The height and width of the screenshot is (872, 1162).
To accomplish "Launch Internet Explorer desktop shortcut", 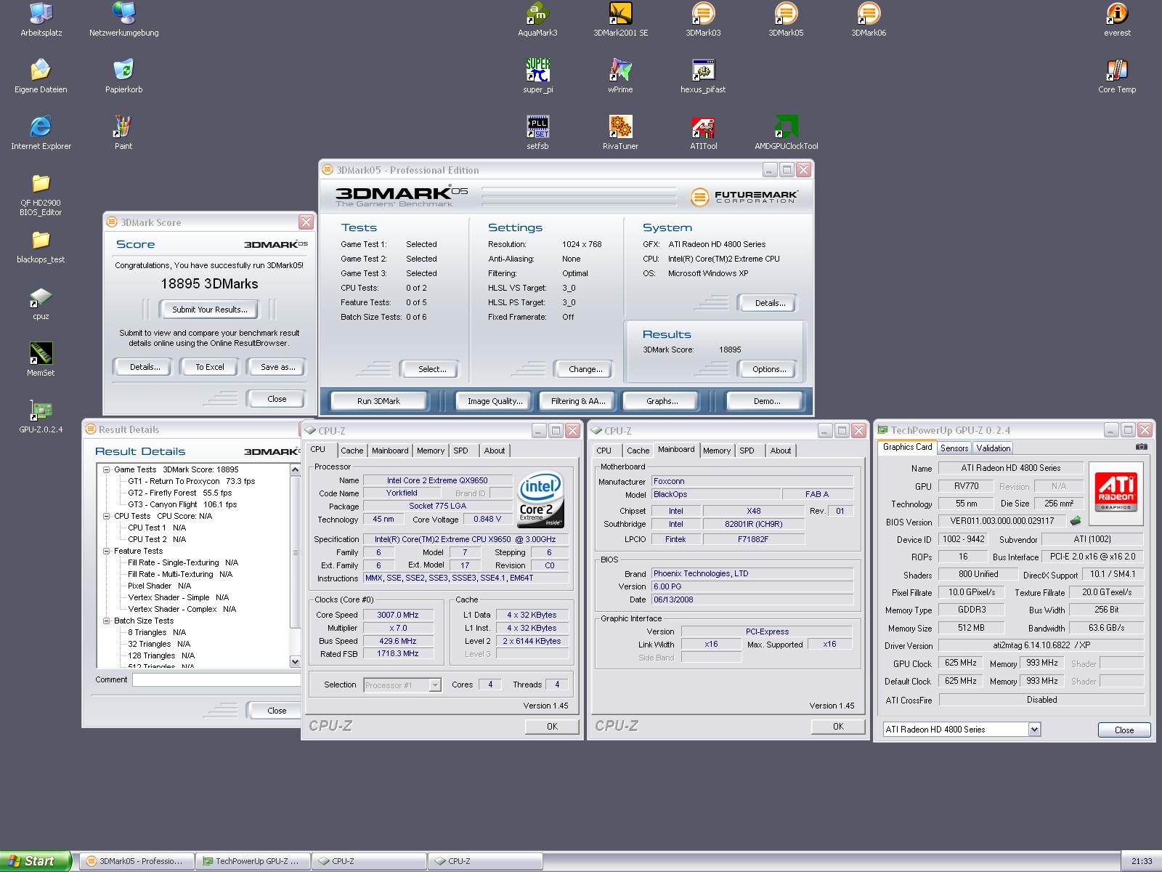I will point(41,133).
